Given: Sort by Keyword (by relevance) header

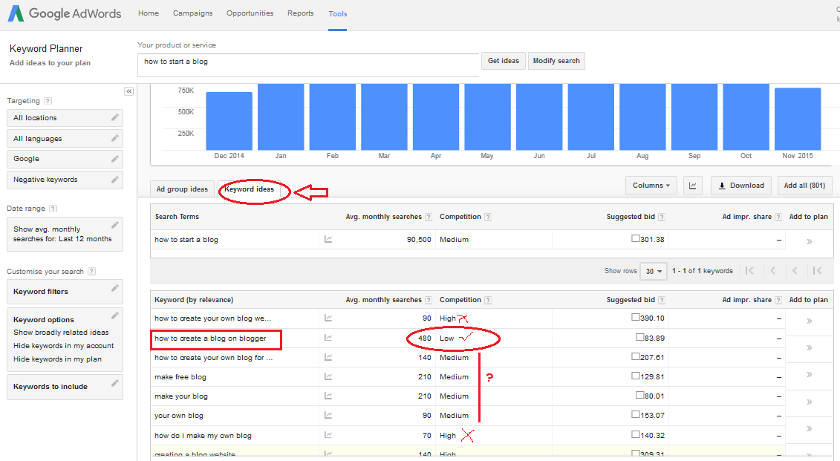Looking at the screenshot, I should (x=194, y=300).
